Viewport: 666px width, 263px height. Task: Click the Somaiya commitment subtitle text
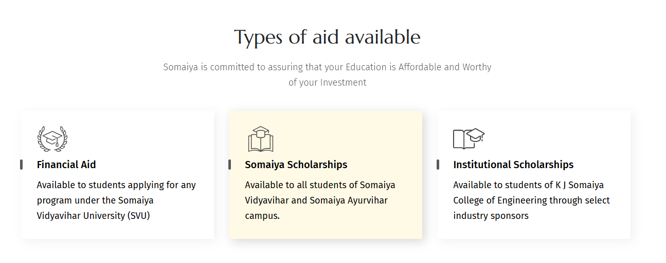327,74
